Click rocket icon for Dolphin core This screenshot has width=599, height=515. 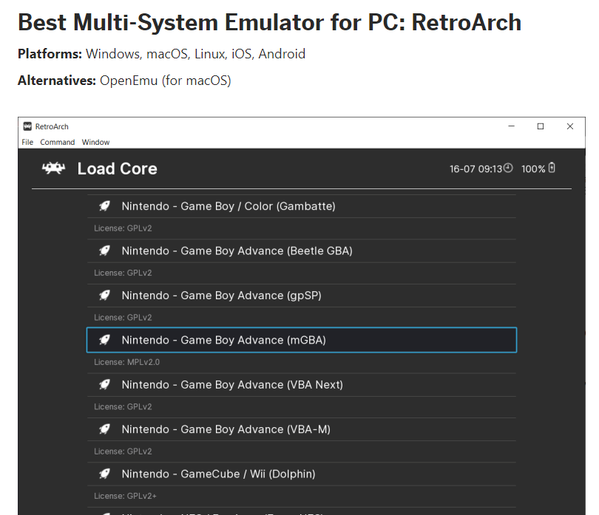coord(104,474)
